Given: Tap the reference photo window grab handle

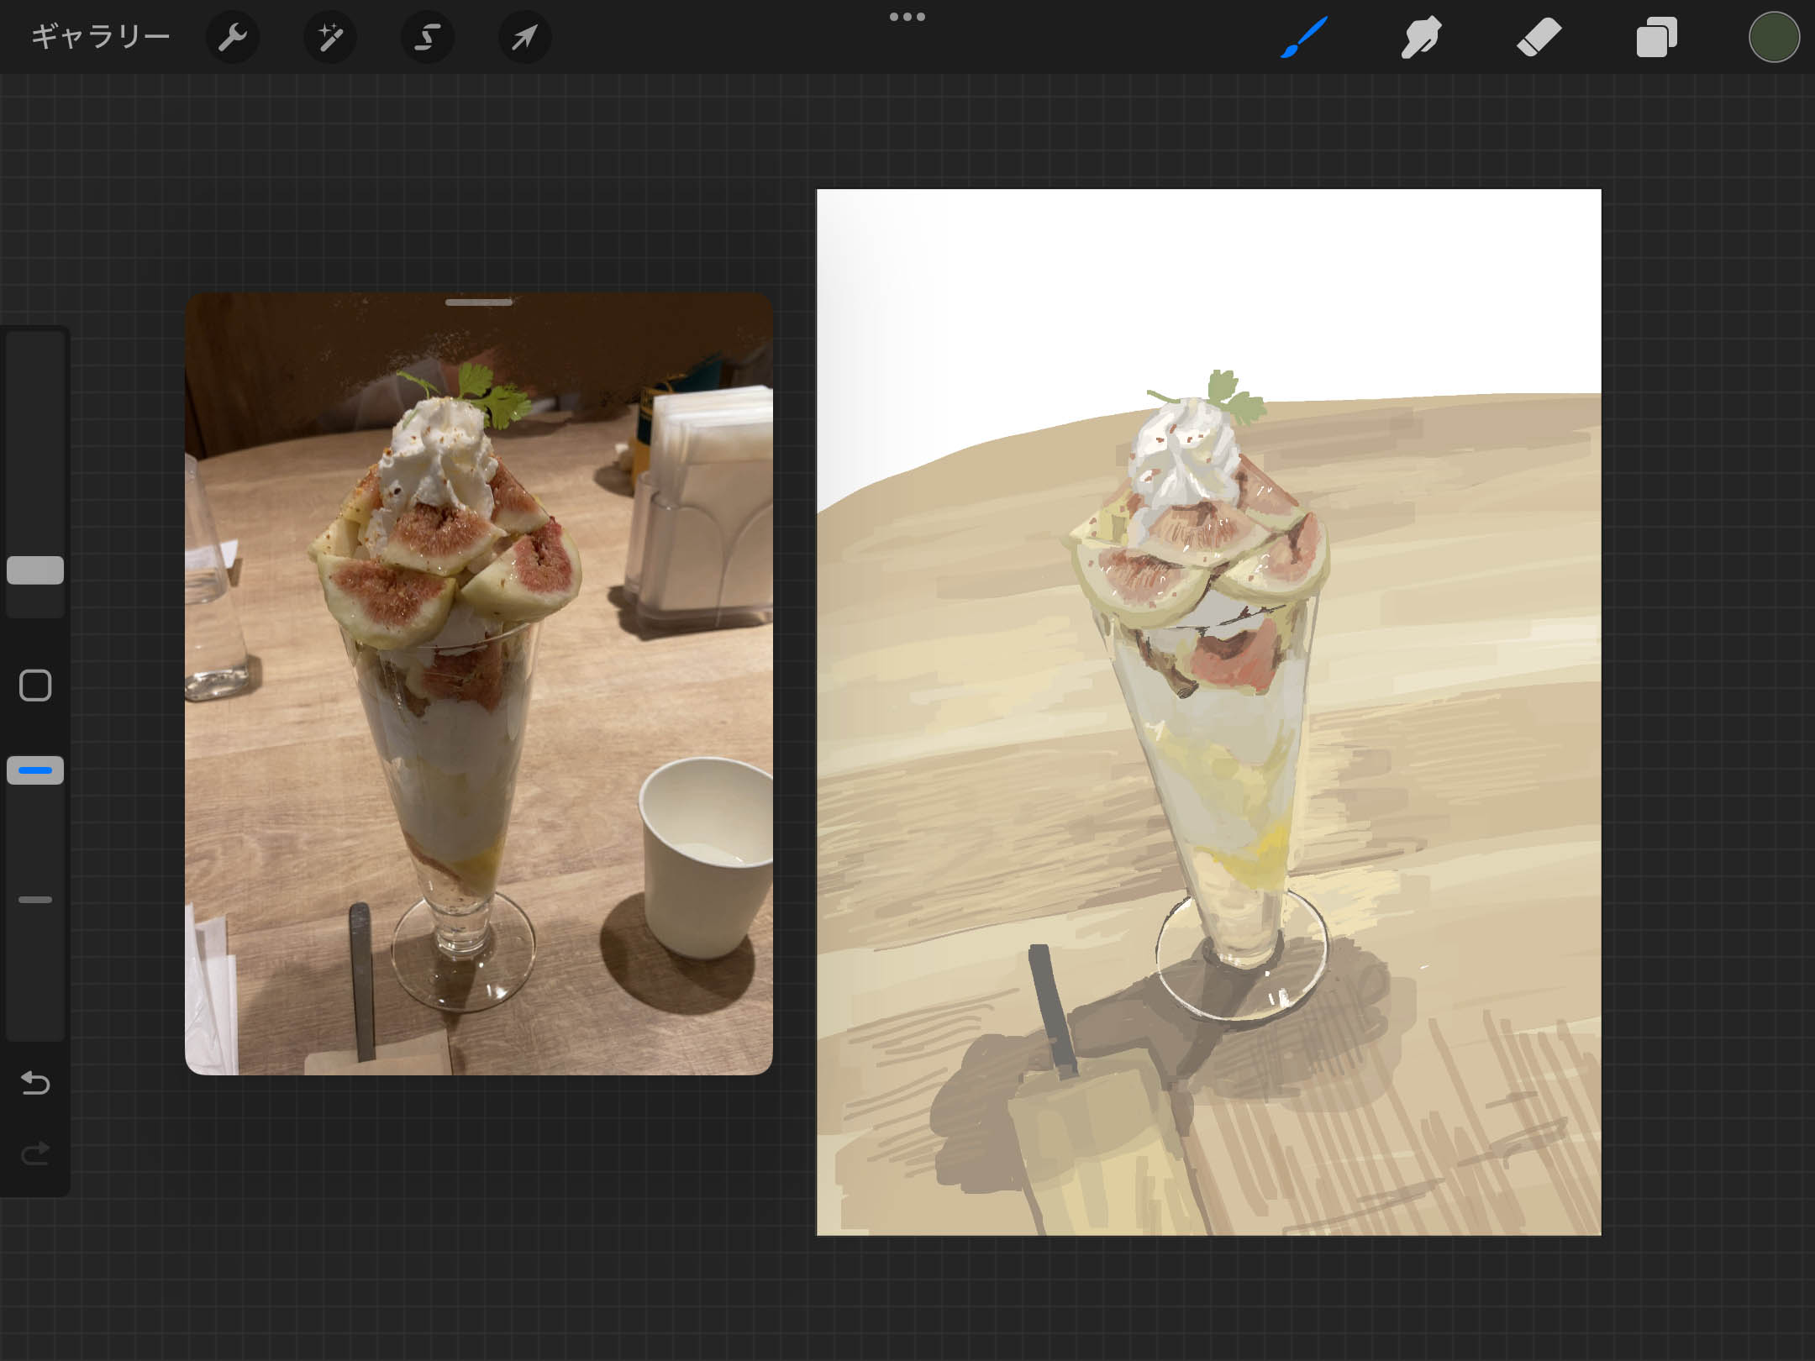Looking at the screenshot, I should point(479,302).
